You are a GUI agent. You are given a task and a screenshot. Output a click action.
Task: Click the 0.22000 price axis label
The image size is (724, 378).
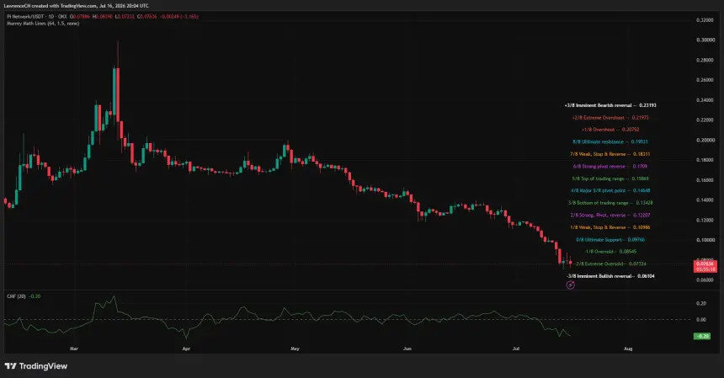point(705,120)
